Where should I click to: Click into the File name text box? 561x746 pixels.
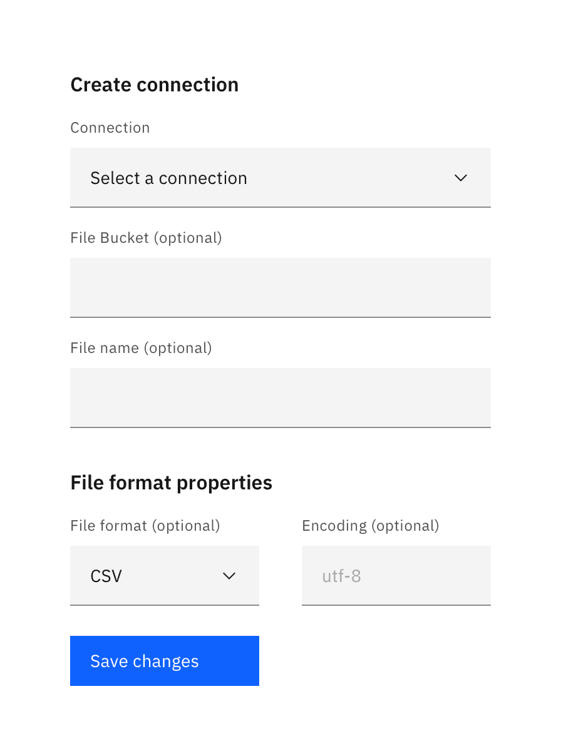[x=280, y=398]
